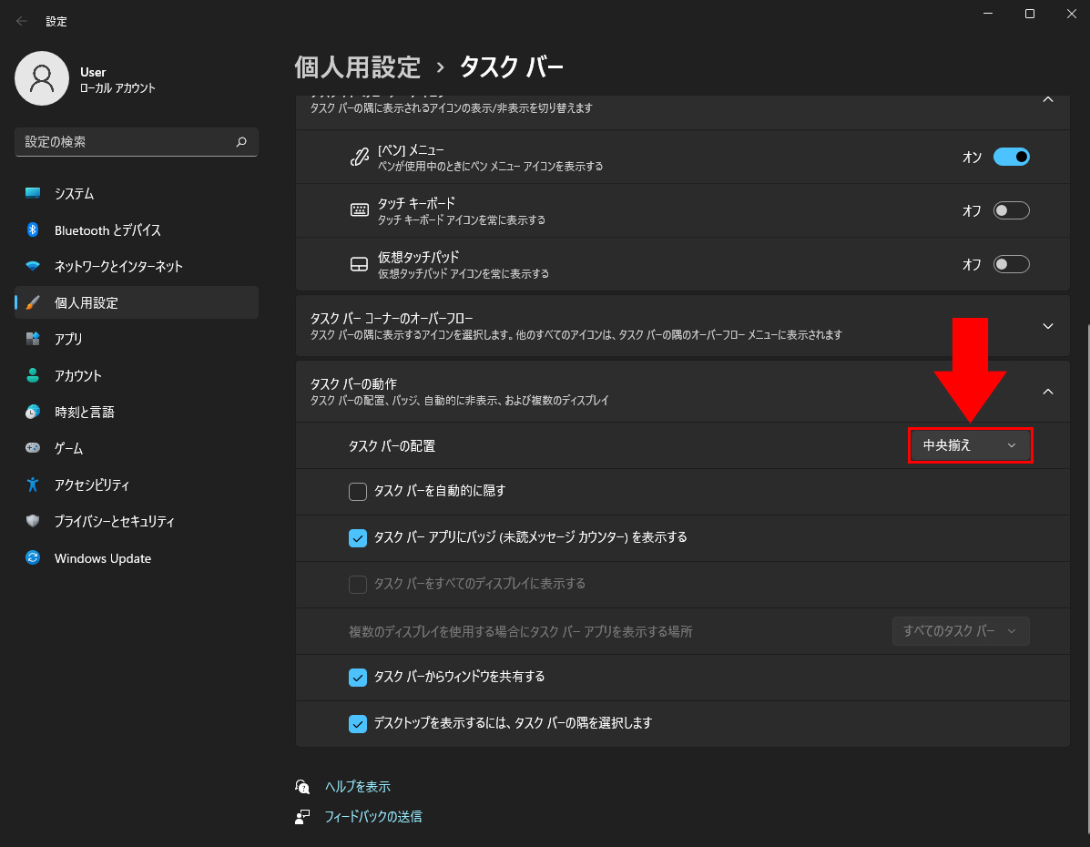Click the タスク バーの配置 label
1090x847 pixels.
(392, 445)
